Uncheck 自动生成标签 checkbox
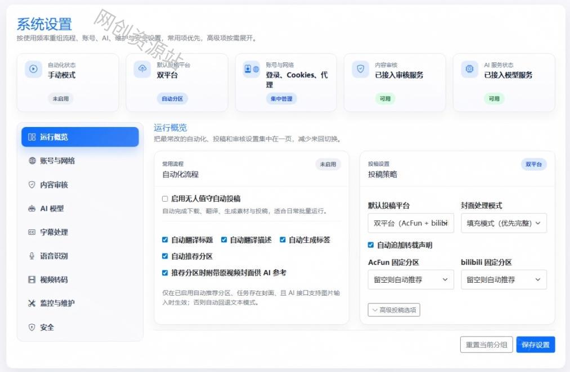570x372 pixels. 282,239
